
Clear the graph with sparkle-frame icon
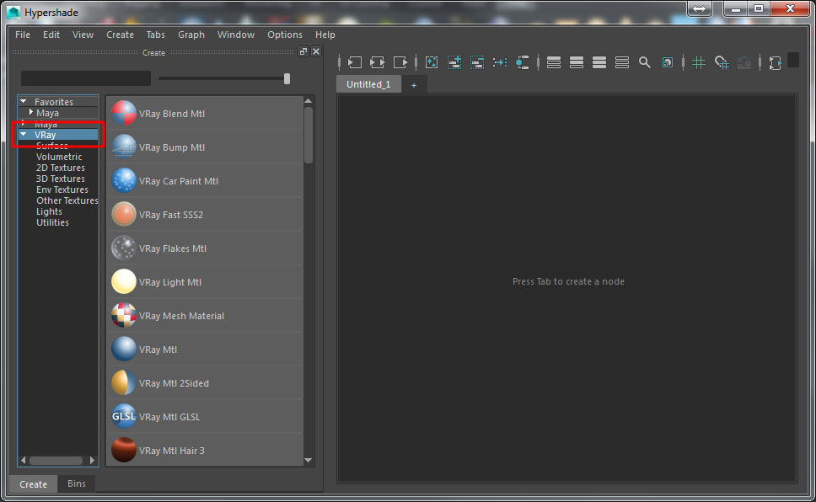click(x=432, y=62)
